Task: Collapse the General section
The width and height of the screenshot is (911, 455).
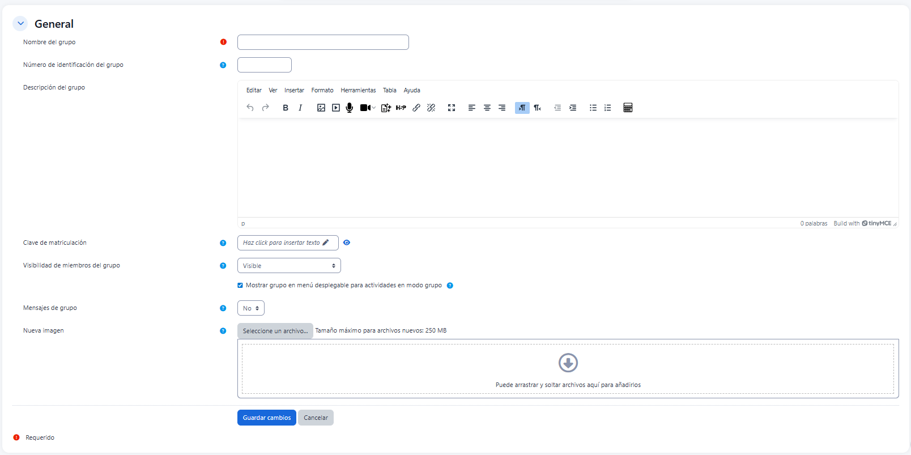Action: click(20, 24)
